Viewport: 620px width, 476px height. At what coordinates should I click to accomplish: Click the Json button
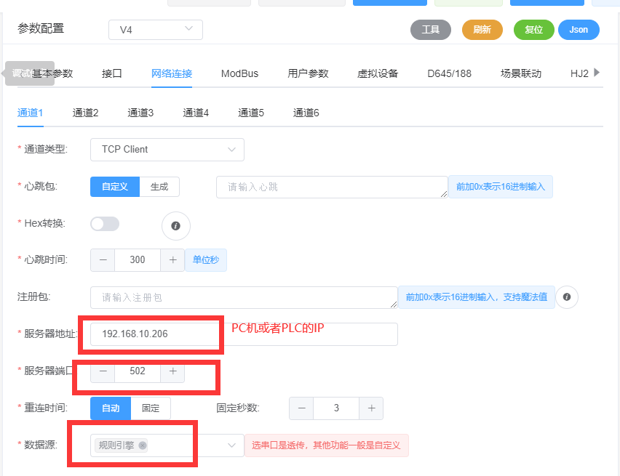[579, 30]
